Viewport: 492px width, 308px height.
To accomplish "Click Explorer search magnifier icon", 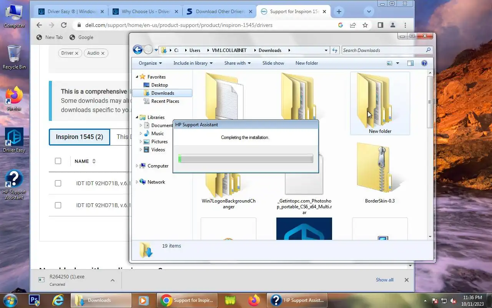I will (x=429, y=50).
